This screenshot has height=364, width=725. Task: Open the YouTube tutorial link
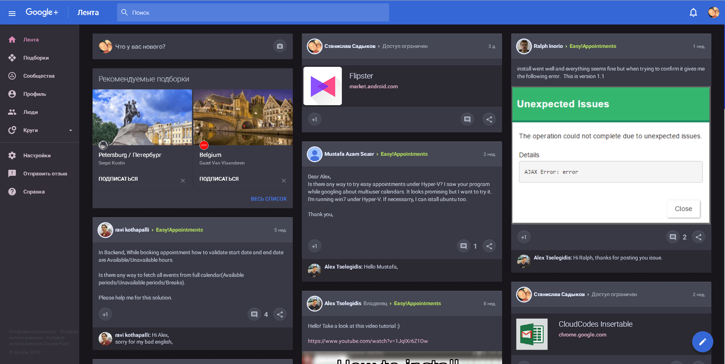point(368,341)
